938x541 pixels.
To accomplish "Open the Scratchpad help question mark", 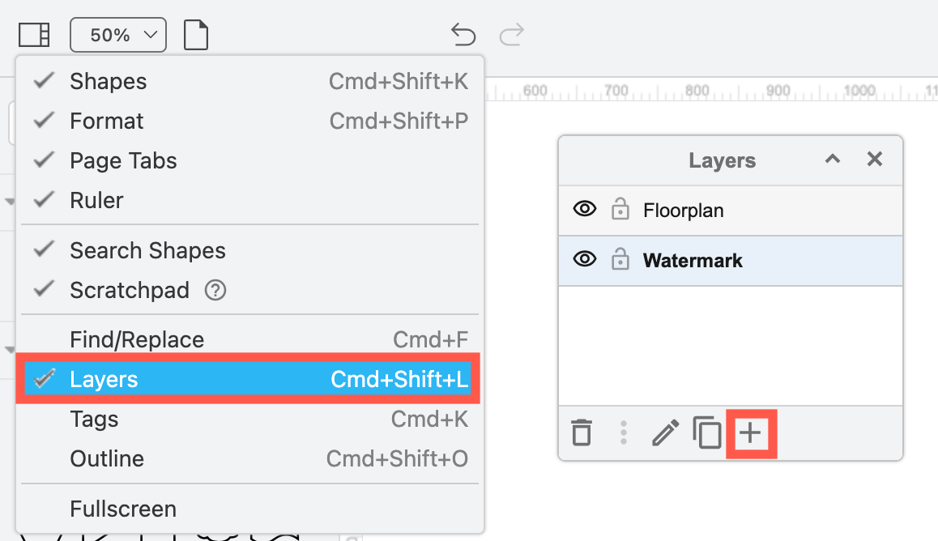I will click(x=215, y=289).
